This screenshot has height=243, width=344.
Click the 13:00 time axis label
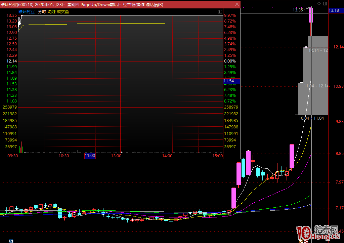point(116,156)
